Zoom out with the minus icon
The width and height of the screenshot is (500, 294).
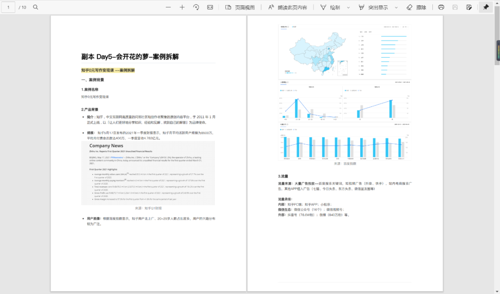[x=168, y=7]
